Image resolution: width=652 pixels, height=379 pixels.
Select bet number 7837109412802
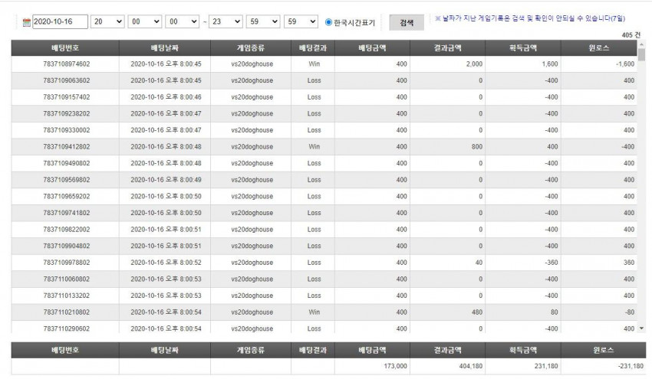67,147
